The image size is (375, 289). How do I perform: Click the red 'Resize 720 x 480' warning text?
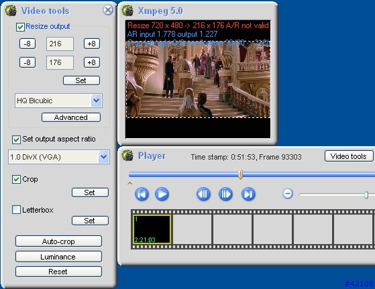[198, 25]
